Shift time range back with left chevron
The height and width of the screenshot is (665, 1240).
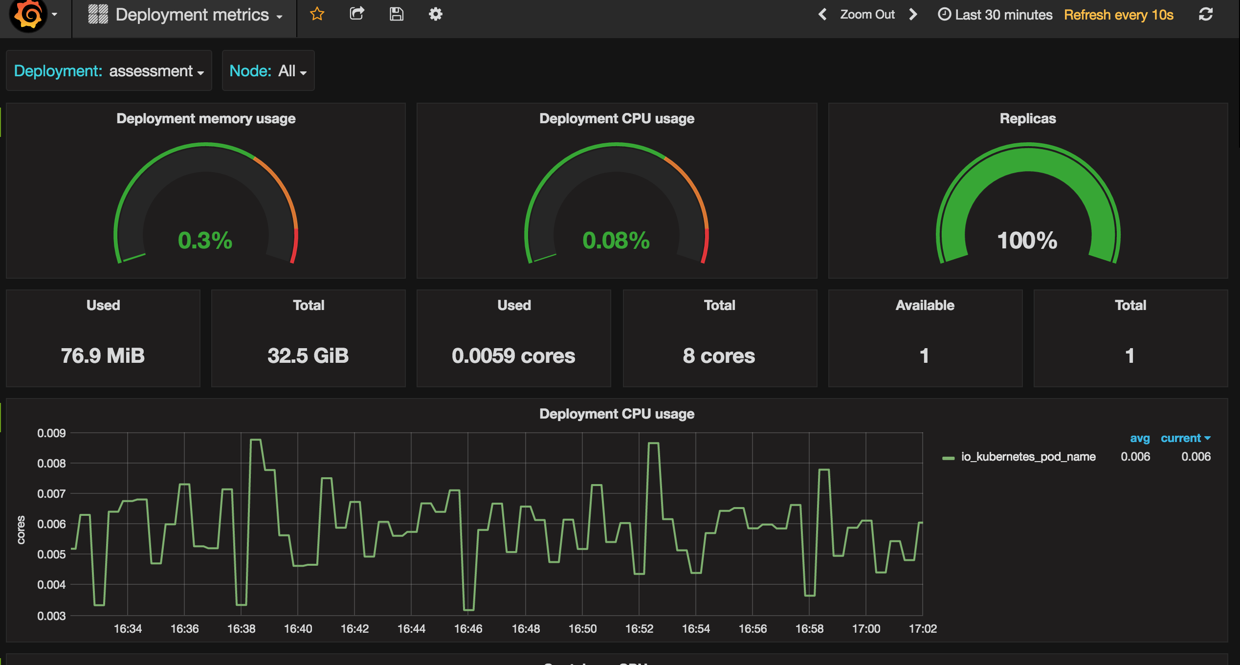click(822, 15)
